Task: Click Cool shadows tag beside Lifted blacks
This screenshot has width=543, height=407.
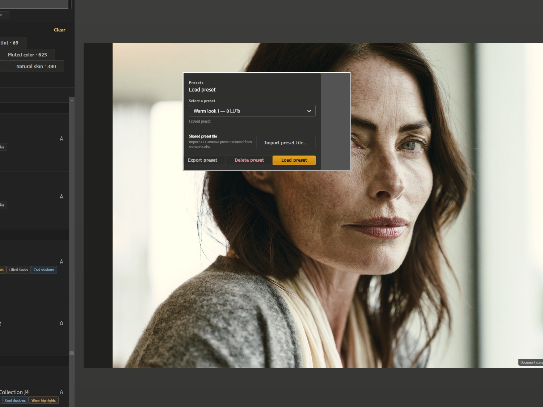Action: tap(44, 270)
